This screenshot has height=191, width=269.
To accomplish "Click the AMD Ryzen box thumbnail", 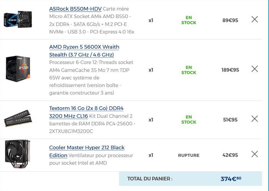I will (18, 69).
